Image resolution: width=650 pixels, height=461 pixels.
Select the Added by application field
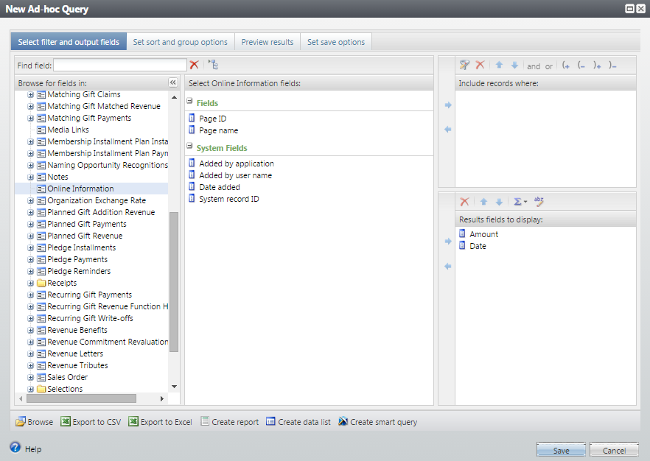pos(237,163)
